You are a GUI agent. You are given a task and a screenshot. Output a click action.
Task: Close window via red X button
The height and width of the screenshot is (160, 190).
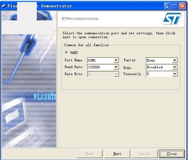click(182, 6)
